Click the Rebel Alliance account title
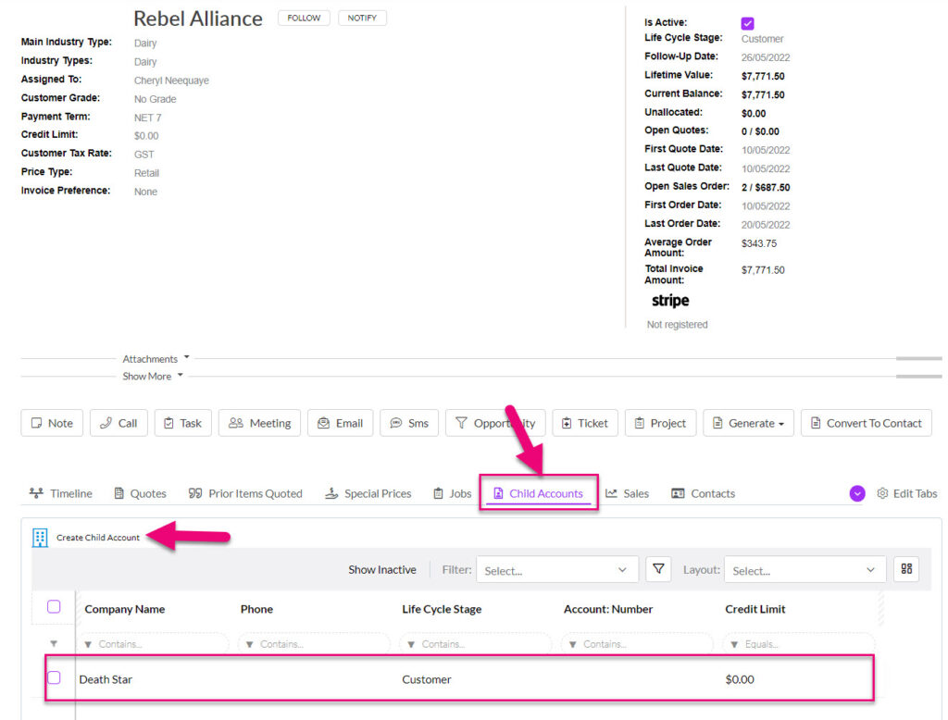Image resolution: width=948 pixels, height=720 pixels. (x=198, y=19)
